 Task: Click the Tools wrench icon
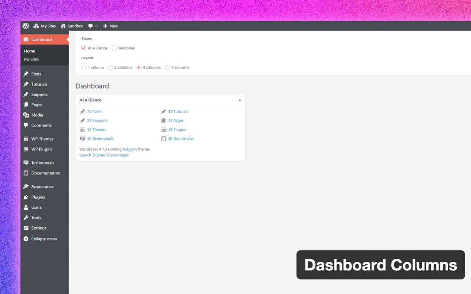[x=26, y=218]
